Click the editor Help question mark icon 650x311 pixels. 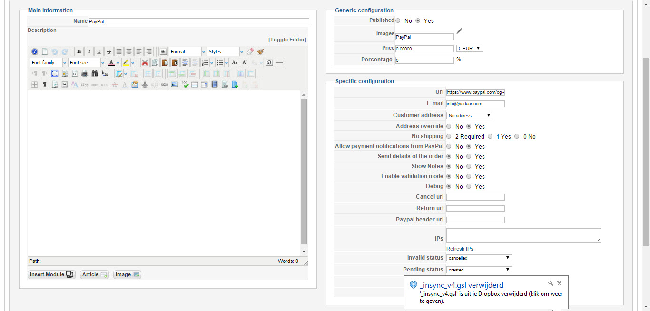35,51
